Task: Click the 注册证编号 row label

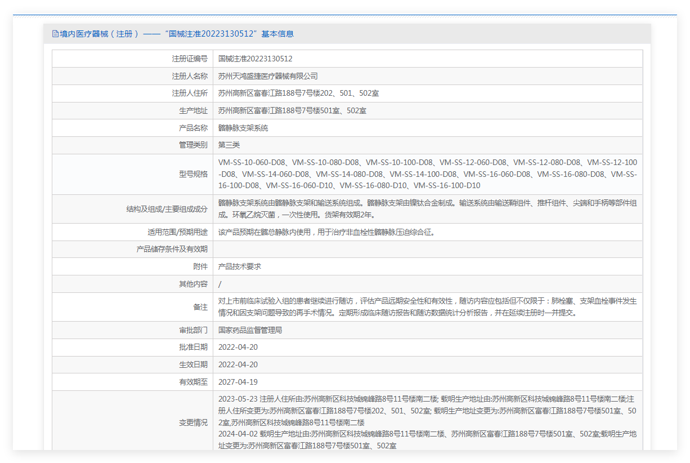Action: click(190, 59)
